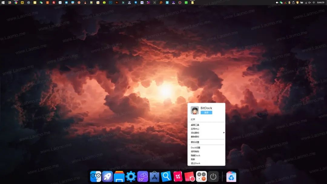Mute the speaker icon in the system tray

click(310, 3)
